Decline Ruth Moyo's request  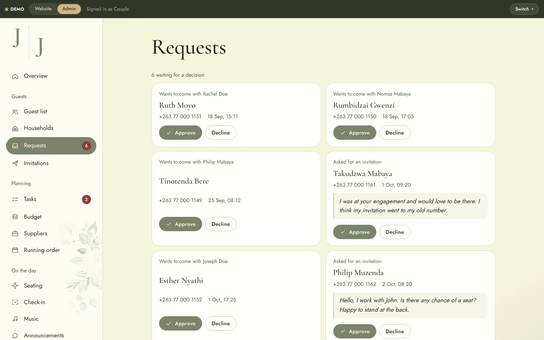[x=221, y=133]
